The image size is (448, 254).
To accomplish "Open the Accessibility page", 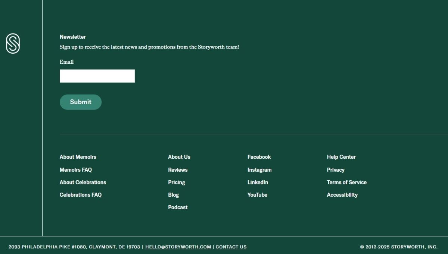I will click(x=342, y=195).
